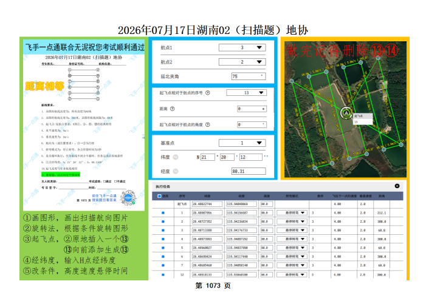
Task: Open the 悬停转弯 turn mode dropdown in row 3
Action: click(x=292, y=230)
